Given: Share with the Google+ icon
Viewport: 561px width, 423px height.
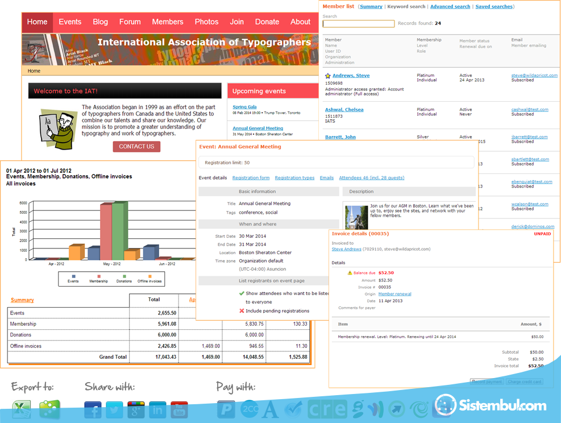Looking at the screenshot, I should point(136,410).
